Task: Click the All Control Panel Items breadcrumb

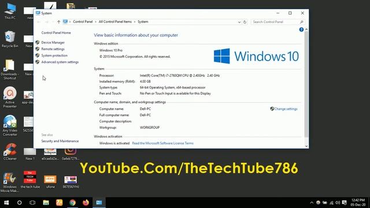Action: [x=115, y=22]
